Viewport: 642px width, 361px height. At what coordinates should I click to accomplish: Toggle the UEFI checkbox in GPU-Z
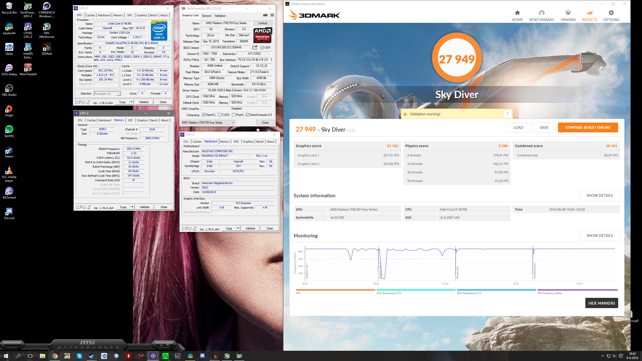tap(262, 47)
